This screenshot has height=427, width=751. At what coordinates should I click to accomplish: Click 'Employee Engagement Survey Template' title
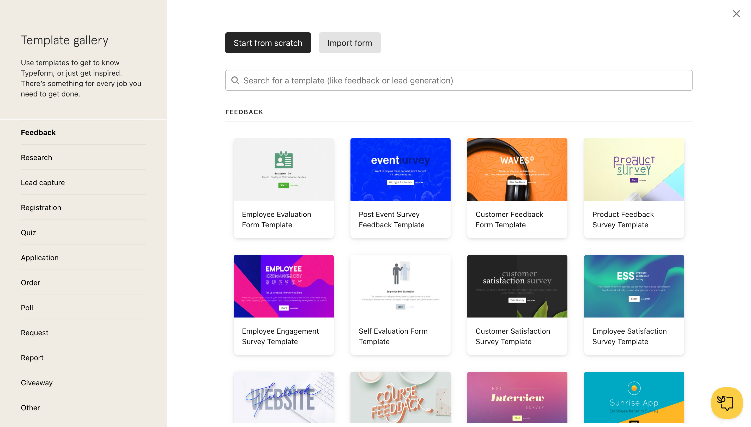[x=280, y=336]
